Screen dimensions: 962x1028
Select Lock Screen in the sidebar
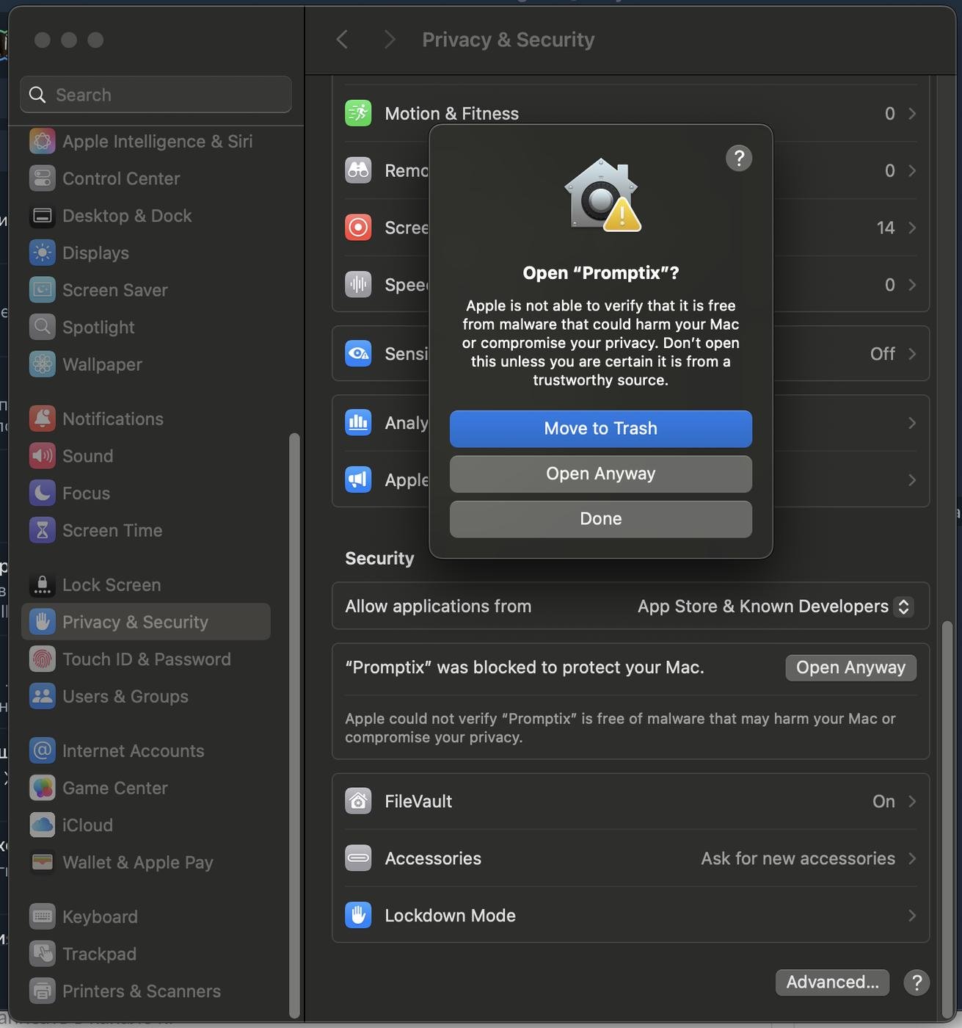point(111,585)
